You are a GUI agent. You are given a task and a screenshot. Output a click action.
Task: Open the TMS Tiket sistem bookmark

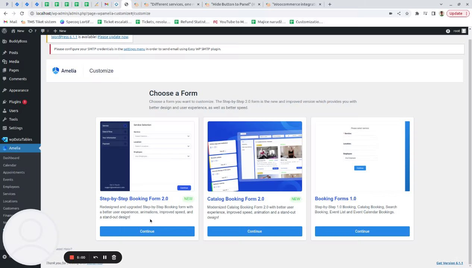pos(38,22)
